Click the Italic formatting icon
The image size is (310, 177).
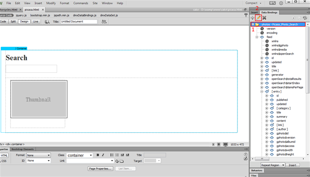click(103, 155)
